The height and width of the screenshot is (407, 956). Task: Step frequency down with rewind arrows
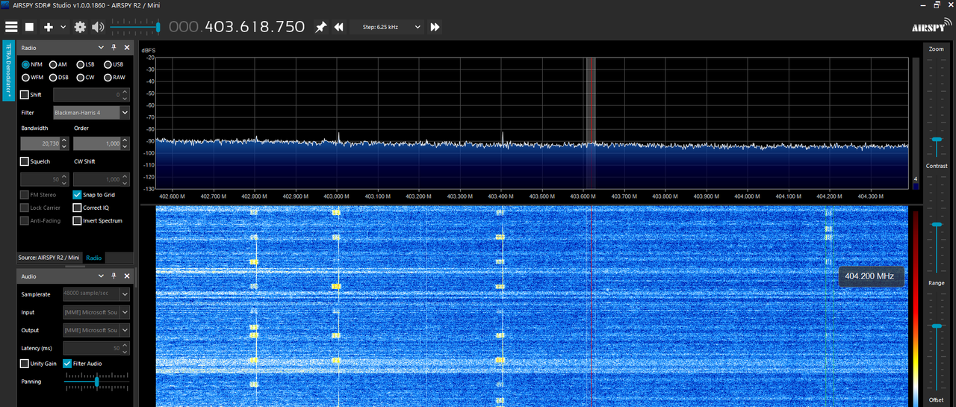338,27
